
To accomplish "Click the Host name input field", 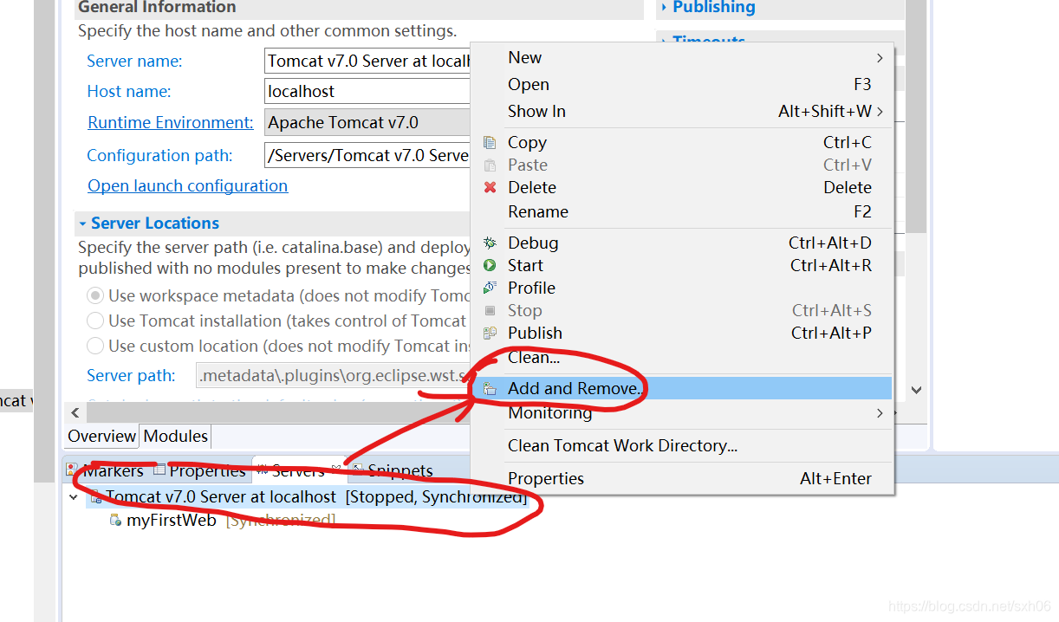I will pos(367,91).
